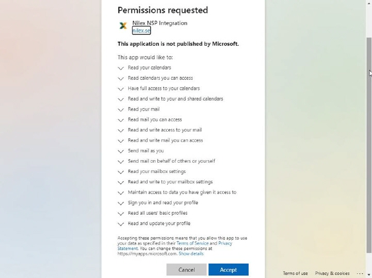The width and height of the screenshot is (372, 278).
Task: Expand 'Read and write to your and shared calendars'
Action: coord(121,99)
